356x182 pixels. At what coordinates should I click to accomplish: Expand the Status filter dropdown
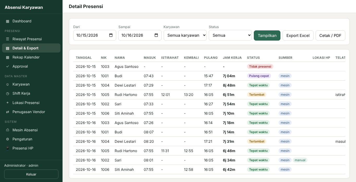(230, 35)
